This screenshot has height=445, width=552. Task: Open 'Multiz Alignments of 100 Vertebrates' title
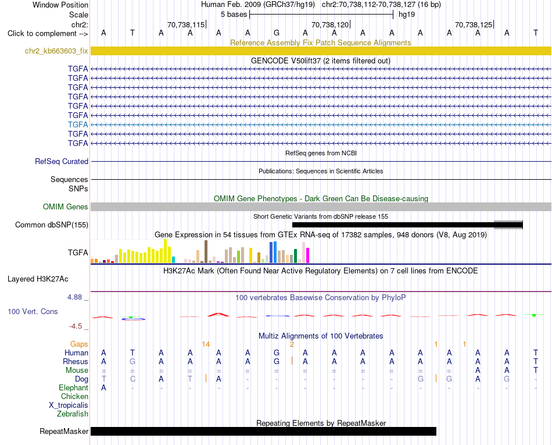tap(321, 336)
